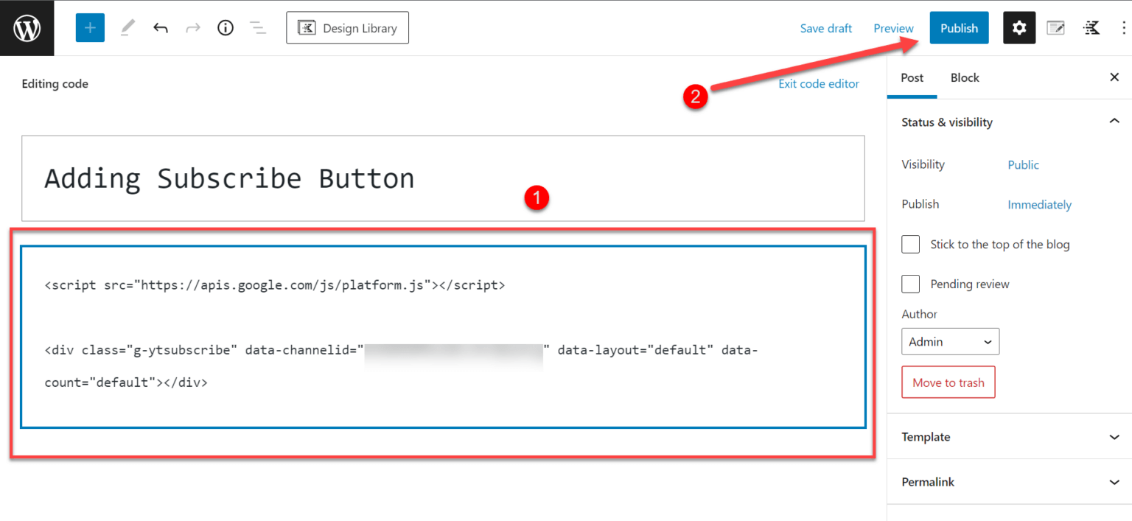Select the pencil Tools icon

coord(127,28)
